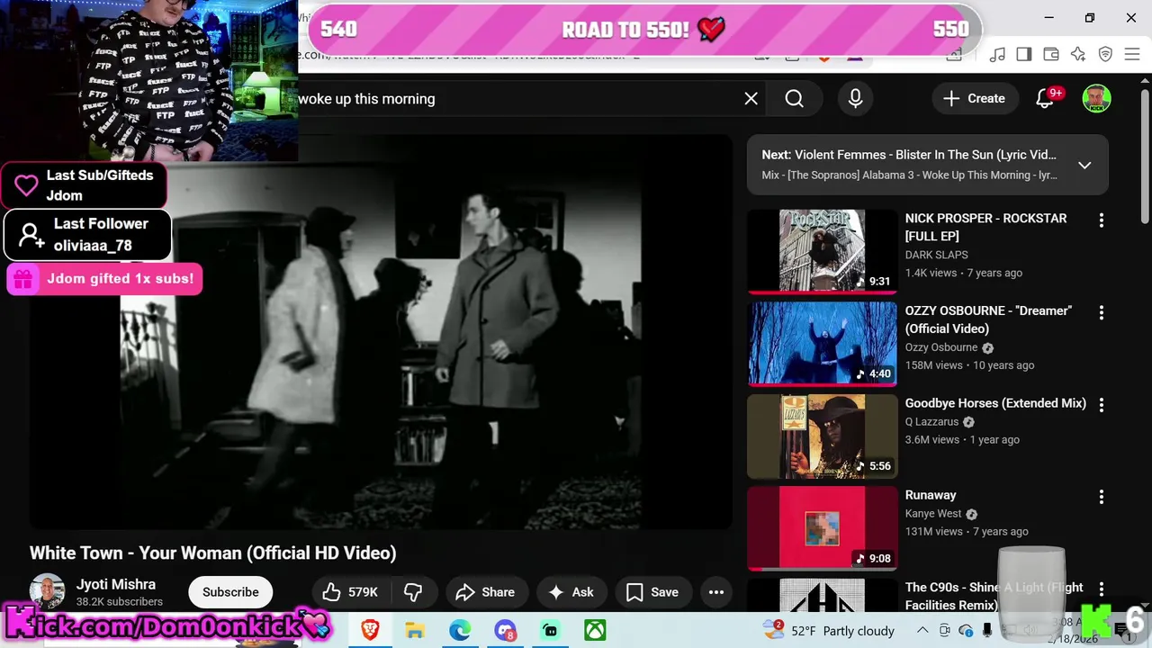This screenshot has height=648, width=1152.
Task: Click the Jyoti Mishra channel avatar
Action: 47,592
